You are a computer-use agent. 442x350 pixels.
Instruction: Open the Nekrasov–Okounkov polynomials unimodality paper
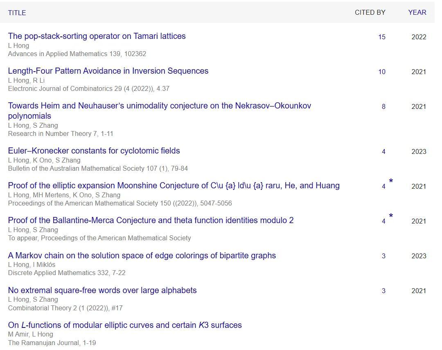pyautogui.click(x=159, y=106)
